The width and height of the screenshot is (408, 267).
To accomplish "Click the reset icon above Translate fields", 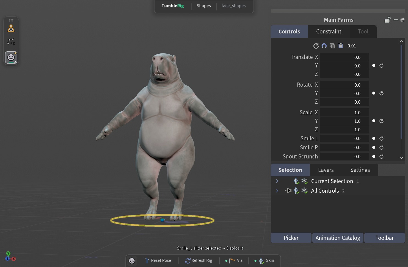I will point(316,46).
